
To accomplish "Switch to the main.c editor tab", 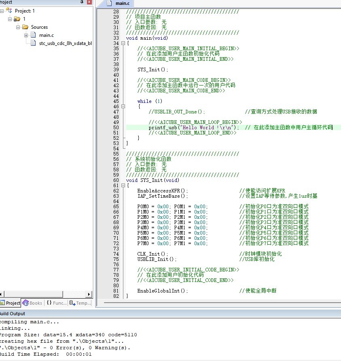I will tap(119, 4).
